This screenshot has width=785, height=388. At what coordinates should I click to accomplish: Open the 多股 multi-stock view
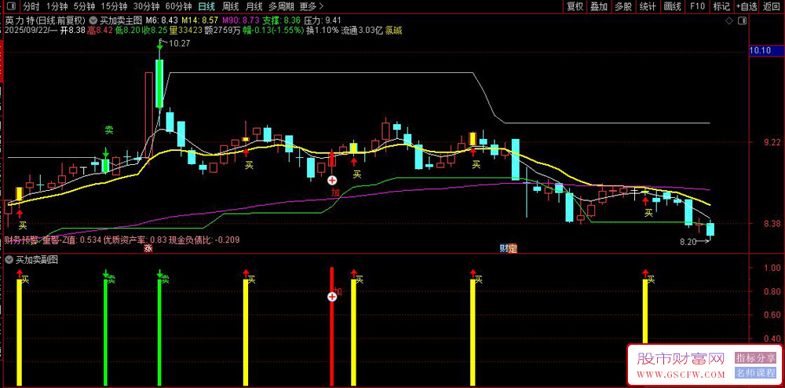pos(623,6)
